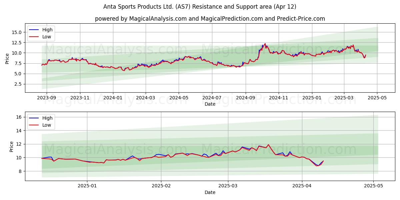Click the '10.0' y-axis value on the top chart
The width and height of the screenshot is (400, 200).
[17, 53]
